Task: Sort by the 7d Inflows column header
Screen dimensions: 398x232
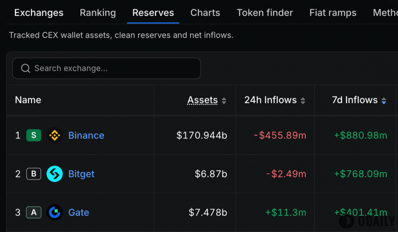Action: point(355,100)
